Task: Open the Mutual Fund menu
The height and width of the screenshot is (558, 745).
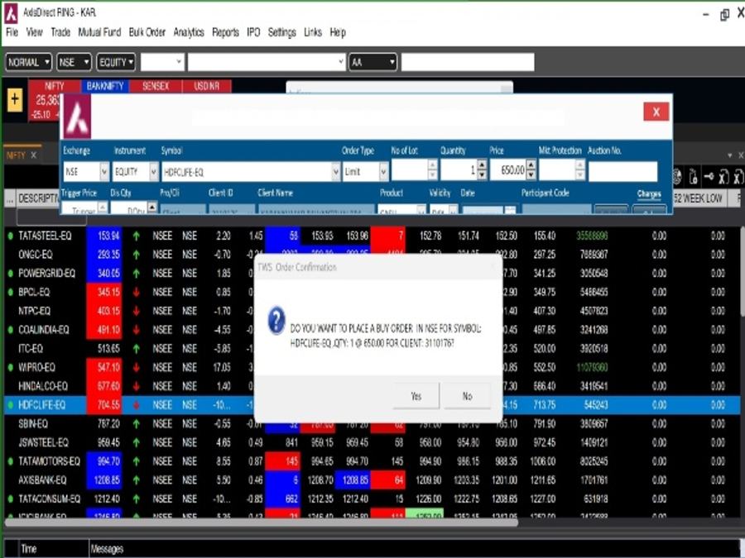Action: (100, 32)
